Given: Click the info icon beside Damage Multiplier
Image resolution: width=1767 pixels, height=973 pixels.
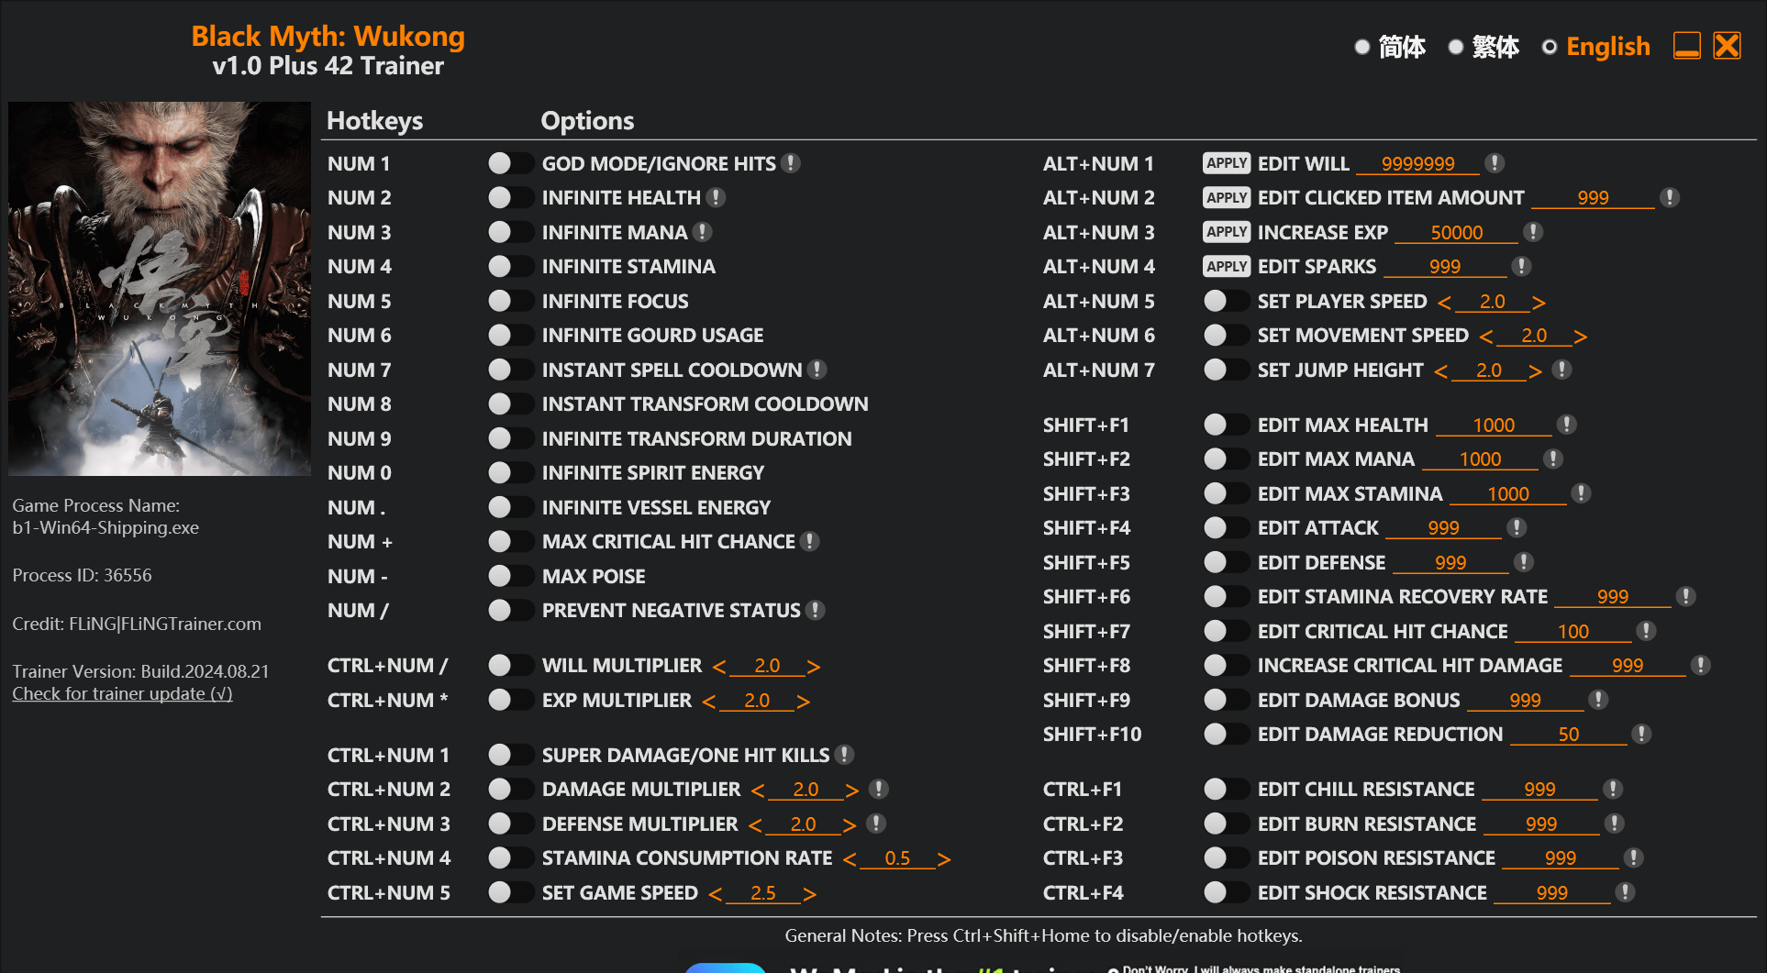Looking at the screenshot, I should click(879, 789).
